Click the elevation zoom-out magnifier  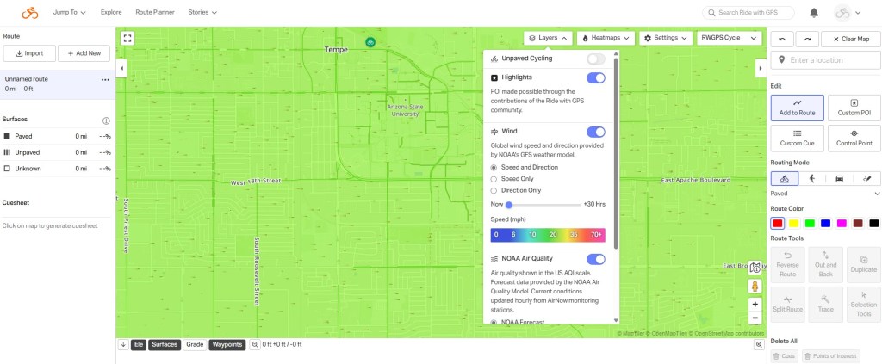click(x=255, y=344)
